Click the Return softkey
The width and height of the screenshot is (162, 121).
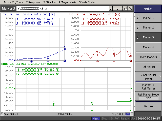148,106
